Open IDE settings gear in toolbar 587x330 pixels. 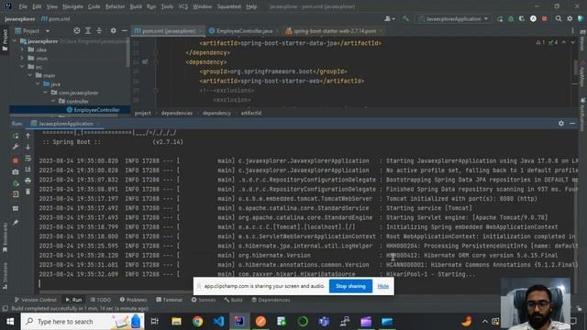[570, 18]
